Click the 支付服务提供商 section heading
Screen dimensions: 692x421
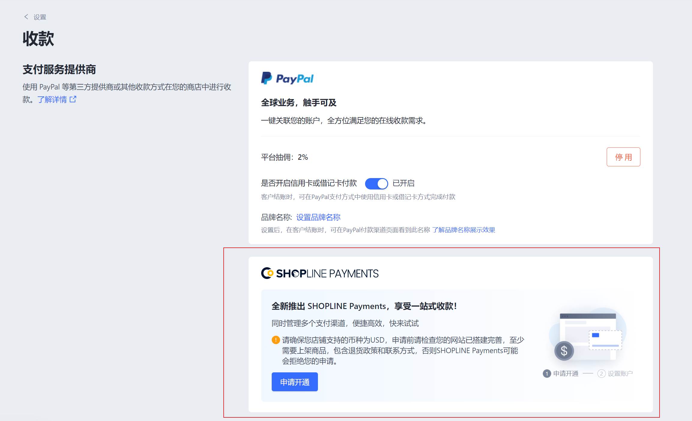(59, 69)
